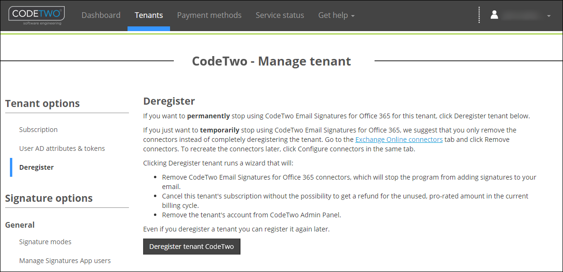This screenshot has width=563, height=272.
Task: Follow the Exchange Online connectors link
Action: (399, 140)
